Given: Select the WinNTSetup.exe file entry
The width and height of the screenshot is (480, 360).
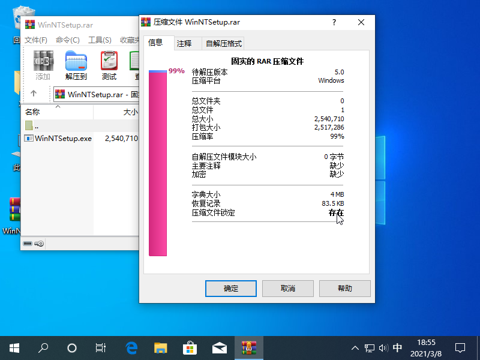Looking at the screenshot, I should click(x=62, y=138).
